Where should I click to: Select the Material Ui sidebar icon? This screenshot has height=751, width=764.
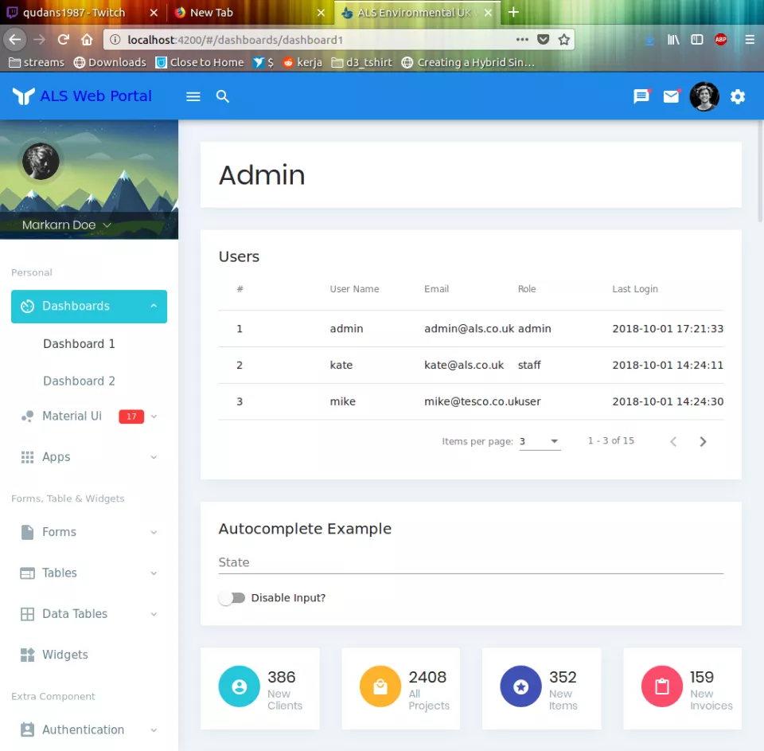[26, 416]
